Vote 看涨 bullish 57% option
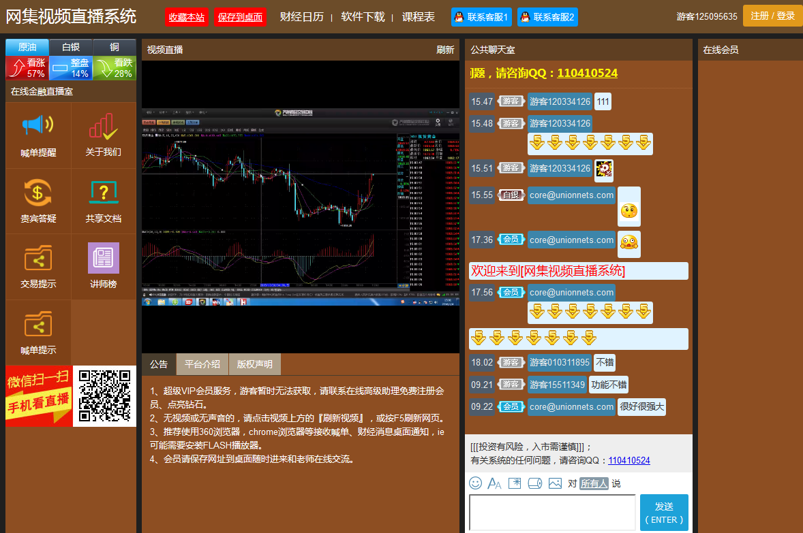 [x=27, y=68]
